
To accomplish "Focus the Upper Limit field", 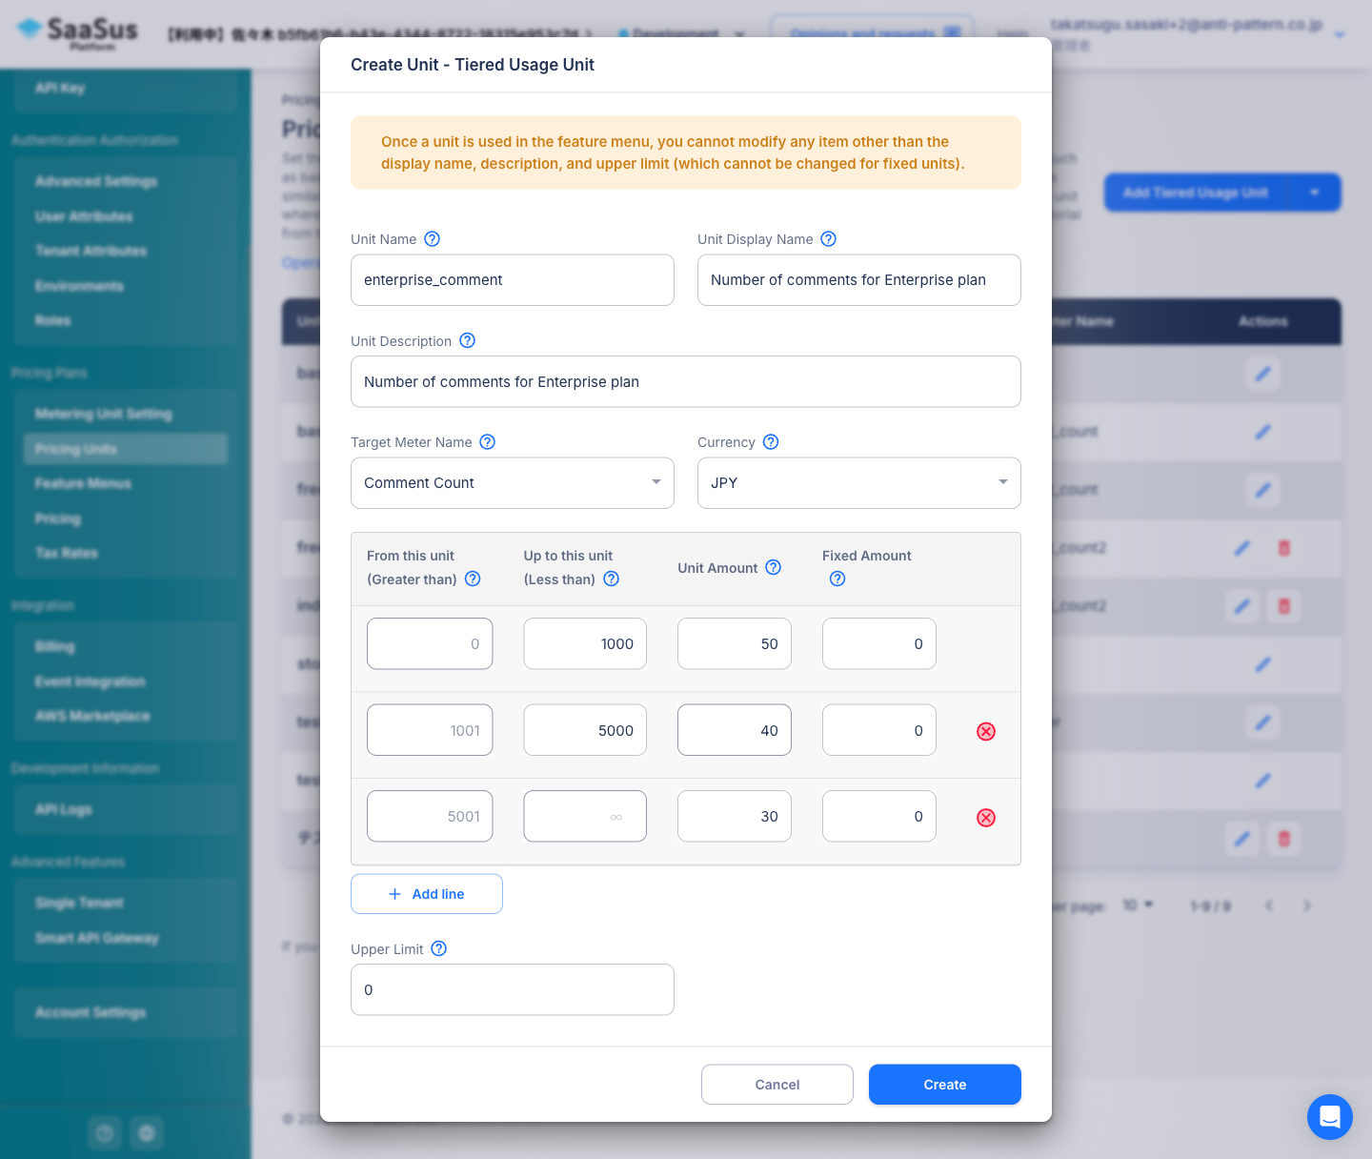I will click(513, 990).
